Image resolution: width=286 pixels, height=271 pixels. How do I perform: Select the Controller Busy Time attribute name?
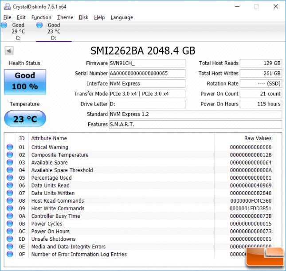(55, 216)
